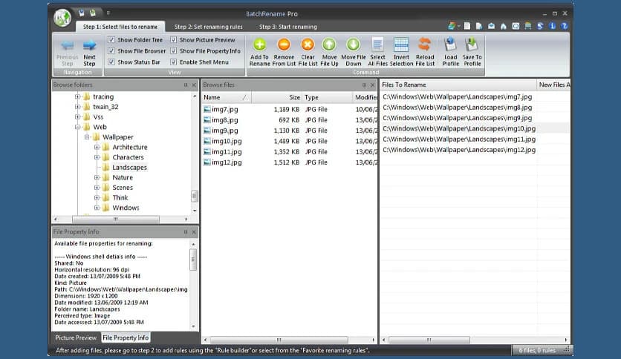The height and width of the screenshot is (359, 621).
Task: Click the blue question mark help icon
Action: coord(565,26)
